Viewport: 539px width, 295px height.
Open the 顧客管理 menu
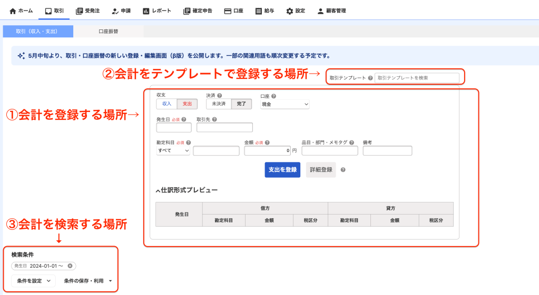click(331, 11)
